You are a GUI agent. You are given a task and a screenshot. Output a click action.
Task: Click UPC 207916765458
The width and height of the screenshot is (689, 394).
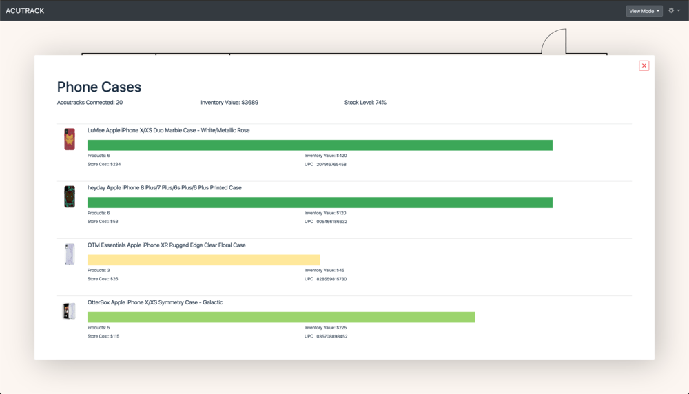click(x=325, y=164)
